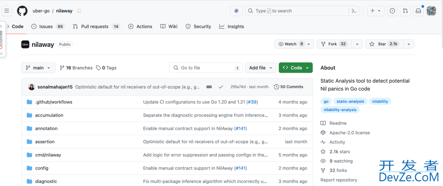443x186 pixels.
Task: Open the Pull requests tab
Action: point(96,27)
